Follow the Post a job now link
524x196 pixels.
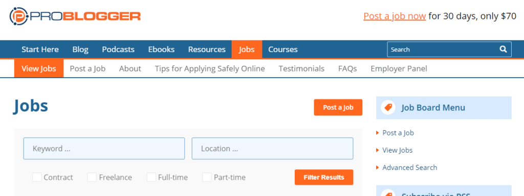pyautogui.click(x=395, y=16)
